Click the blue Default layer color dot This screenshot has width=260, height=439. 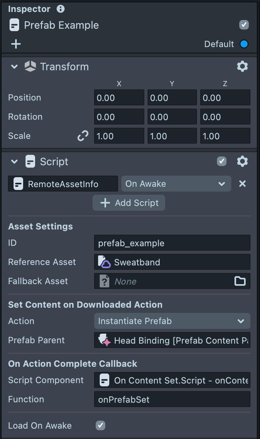tap(244, 44)
